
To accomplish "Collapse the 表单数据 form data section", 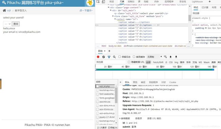I will click(120, 118).
